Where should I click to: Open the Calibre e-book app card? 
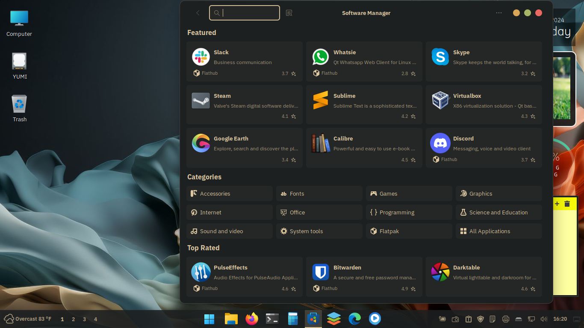[364, 148]
